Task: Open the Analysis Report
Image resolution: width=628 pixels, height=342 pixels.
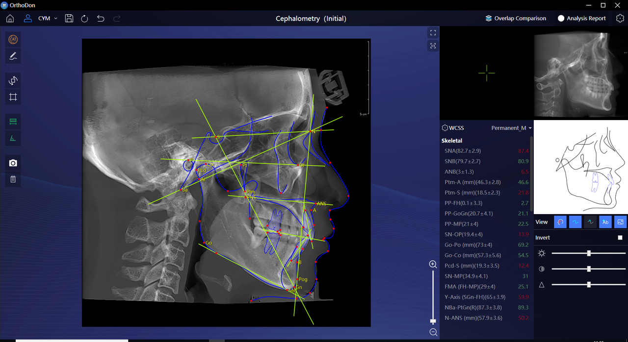Action: coord(582,19)
